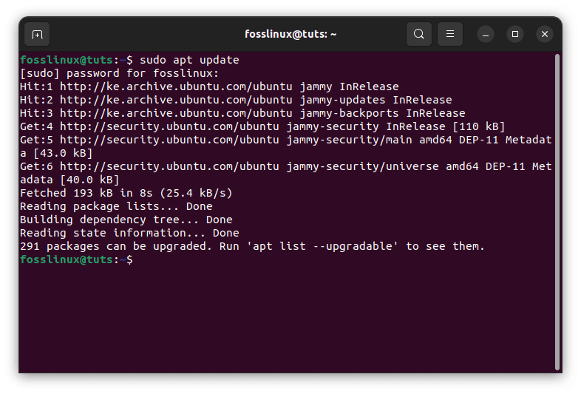Click the '[sudo] password for fosslinux' line
The width and height of the screenshot is (581, 394).
pos(119,73)
